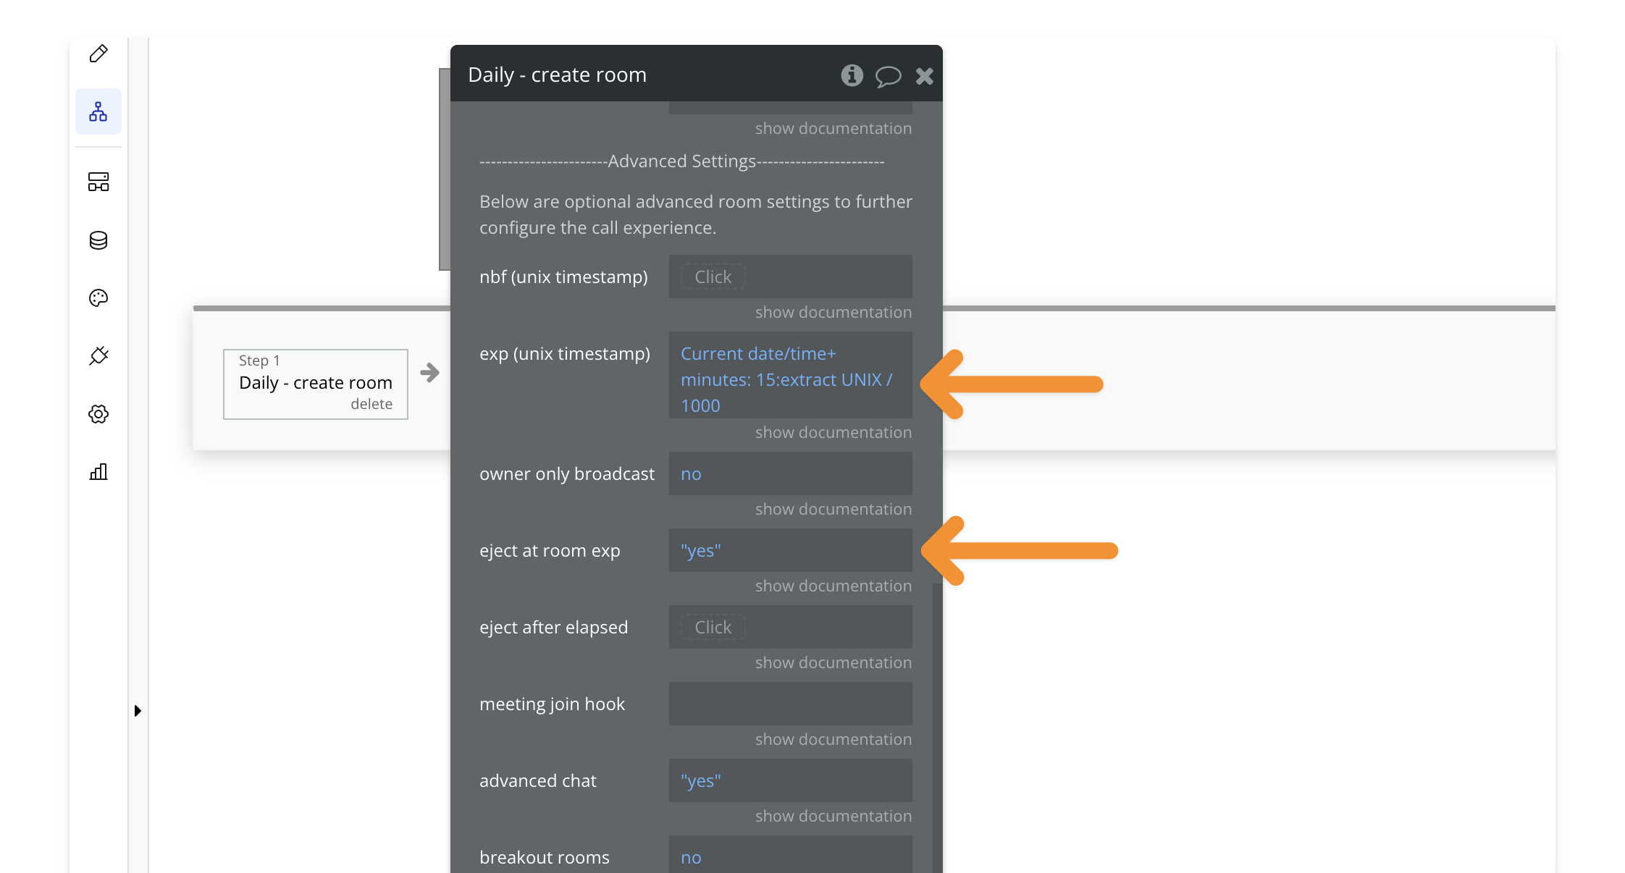The image size is (1625, 873).
Task: Select the Step 1 Daily - create room box
Action: 316,384
